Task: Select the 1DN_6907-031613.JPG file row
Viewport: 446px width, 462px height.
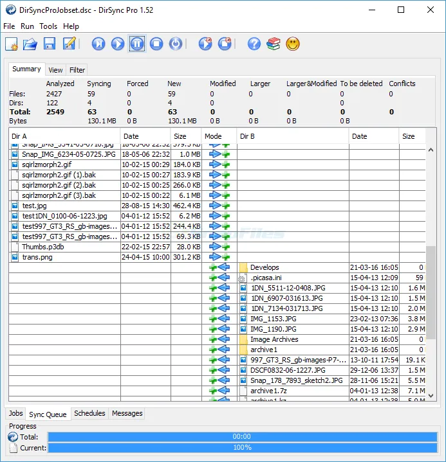Action: pos(217,298)
